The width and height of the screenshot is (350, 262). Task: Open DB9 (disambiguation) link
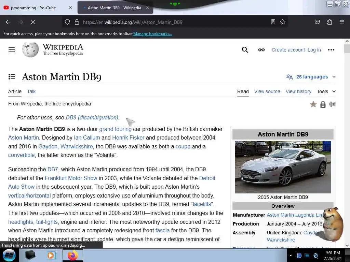pyautogui.click(x=92, y=117)
